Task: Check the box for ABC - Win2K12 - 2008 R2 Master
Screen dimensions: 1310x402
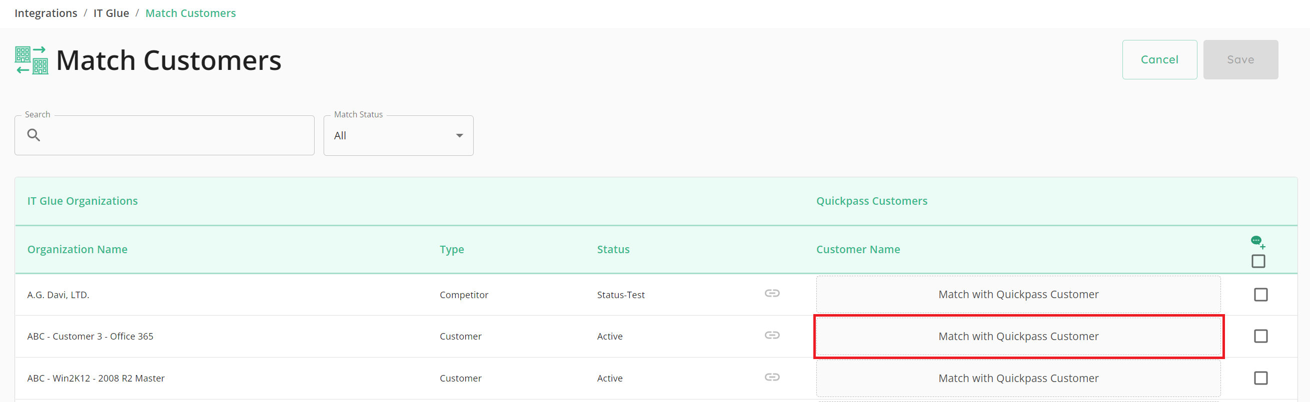Action: pos(1260,378)
